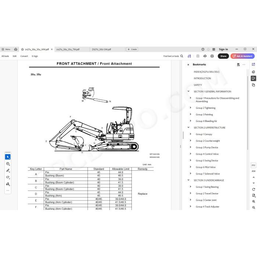The width and height of the screenshot is (257, 257).
Task: Choose the Highlight pen tool
Action: click(x=8, y=170)
